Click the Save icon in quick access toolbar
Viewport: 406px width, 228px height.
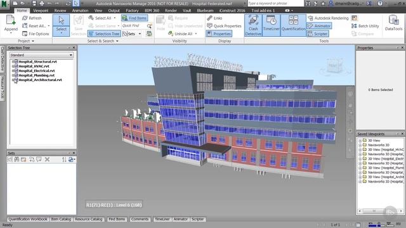click(x=34, y=3)
